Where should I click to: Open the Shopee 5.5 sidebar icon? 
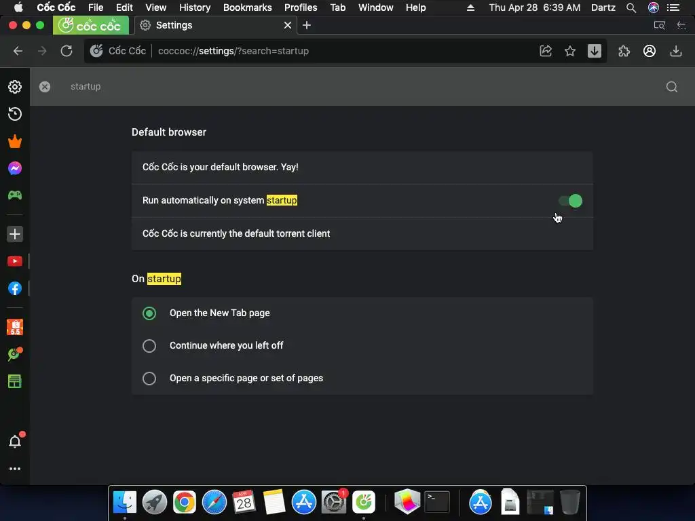[15, 328]
